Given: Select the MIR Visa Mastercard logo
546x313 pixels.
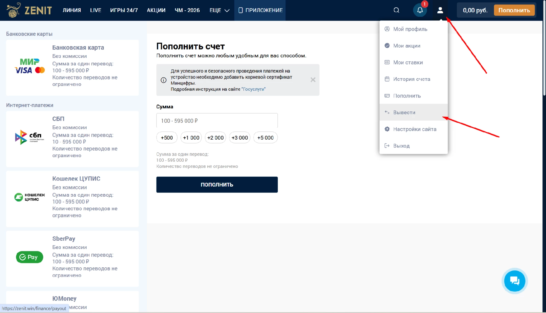Looking at the screenshot, I should [x=29, y=66].
